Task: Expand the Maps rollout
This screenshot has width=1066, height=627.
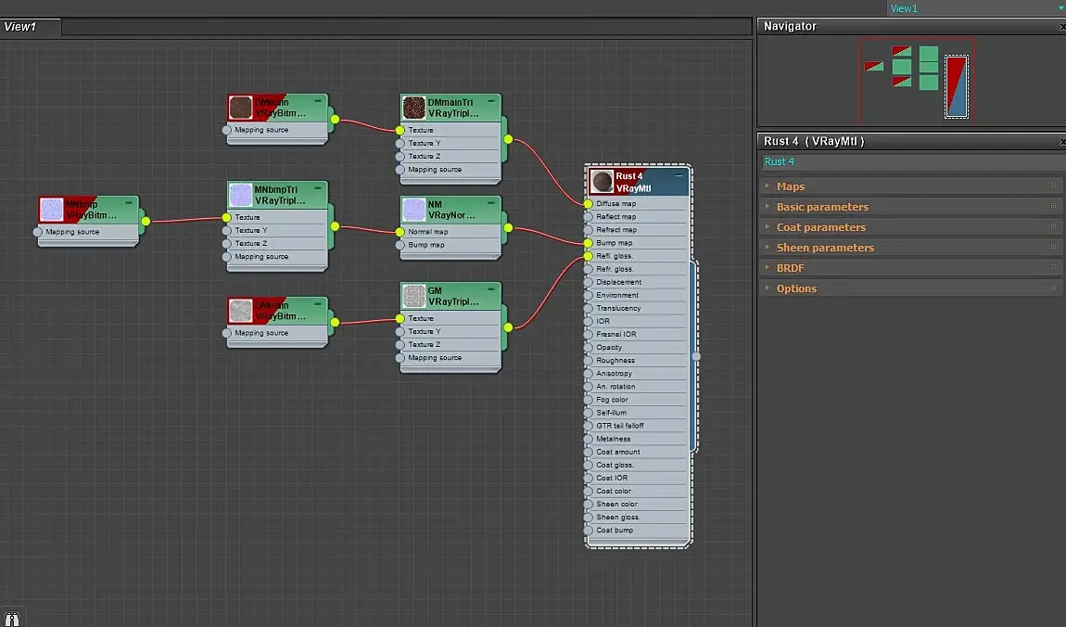Action: pos(791,186)
